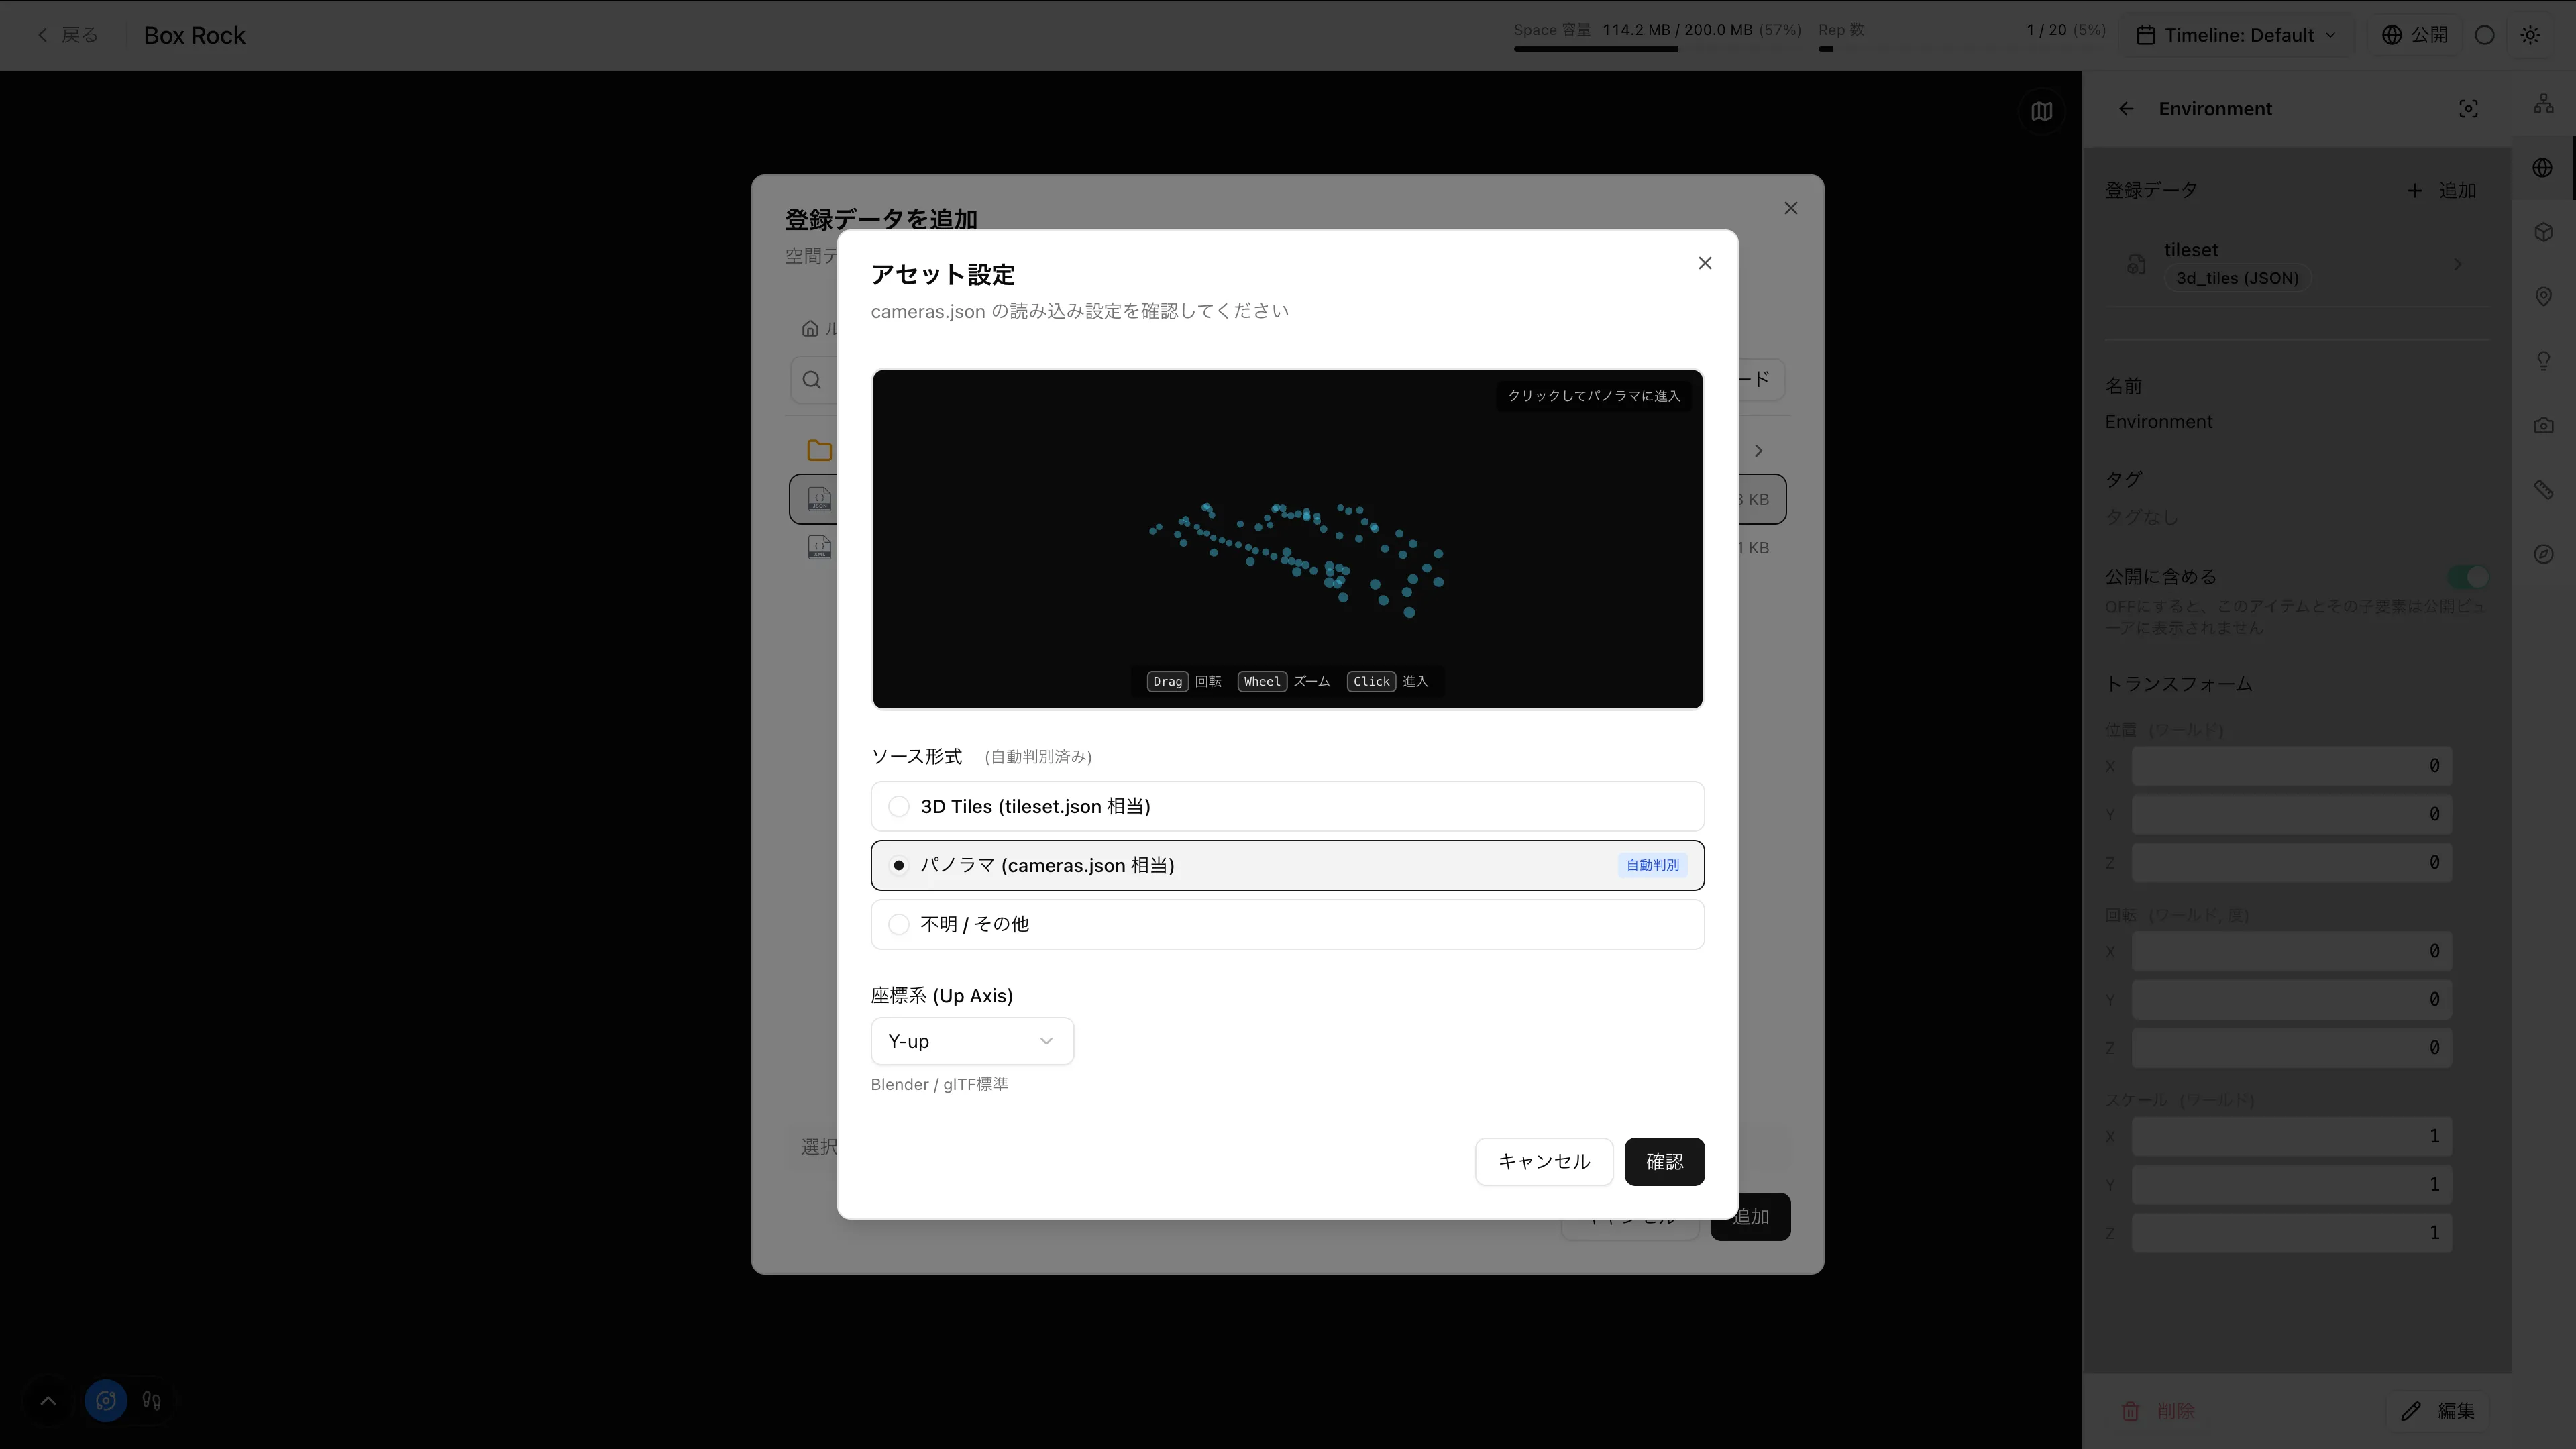
Task: Select 不明 / その他 radio option
Action: [1287, 924]
